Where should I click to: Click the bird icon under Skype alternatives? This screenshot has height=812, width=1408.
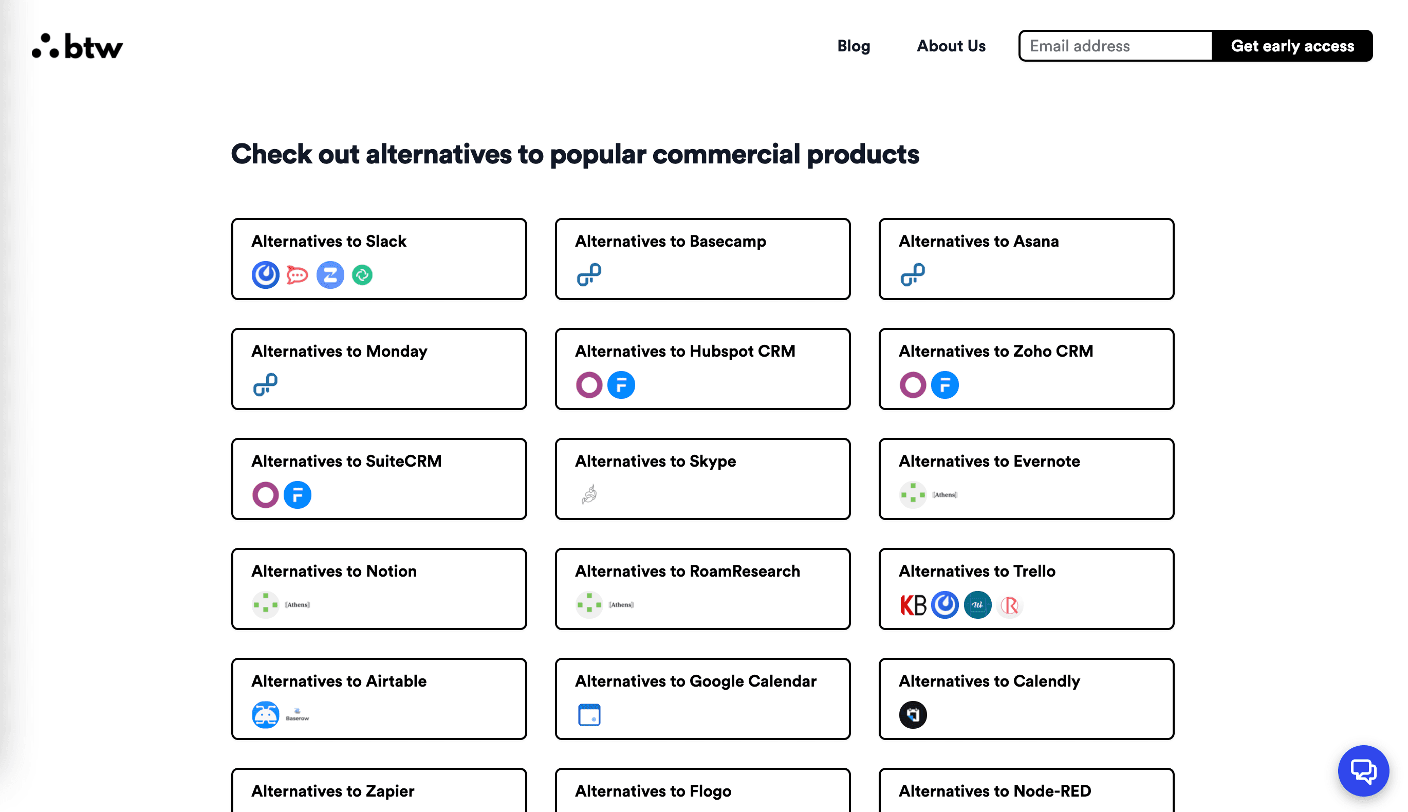589,495
